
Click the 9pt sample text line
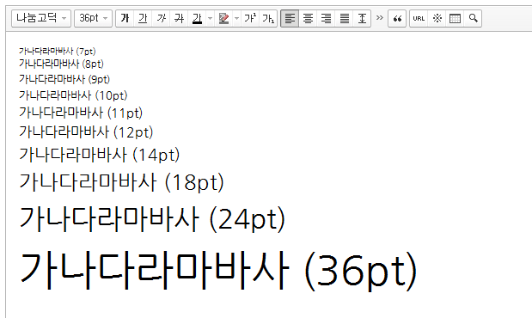point(64,79)
